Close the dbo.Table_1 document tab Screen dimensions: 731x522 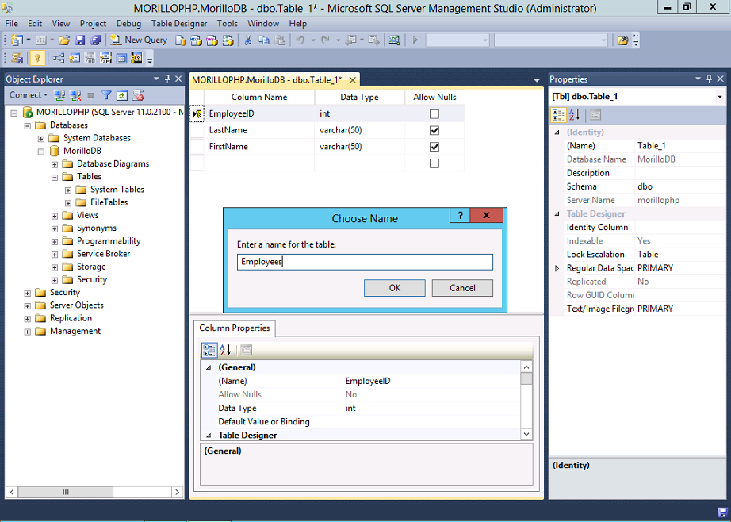point(353,80)
